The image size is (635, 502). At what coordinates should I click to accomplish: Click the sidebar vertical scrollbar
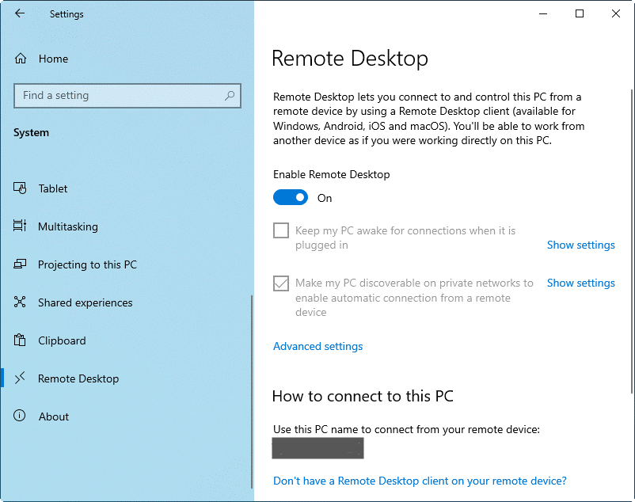point(252,356)
